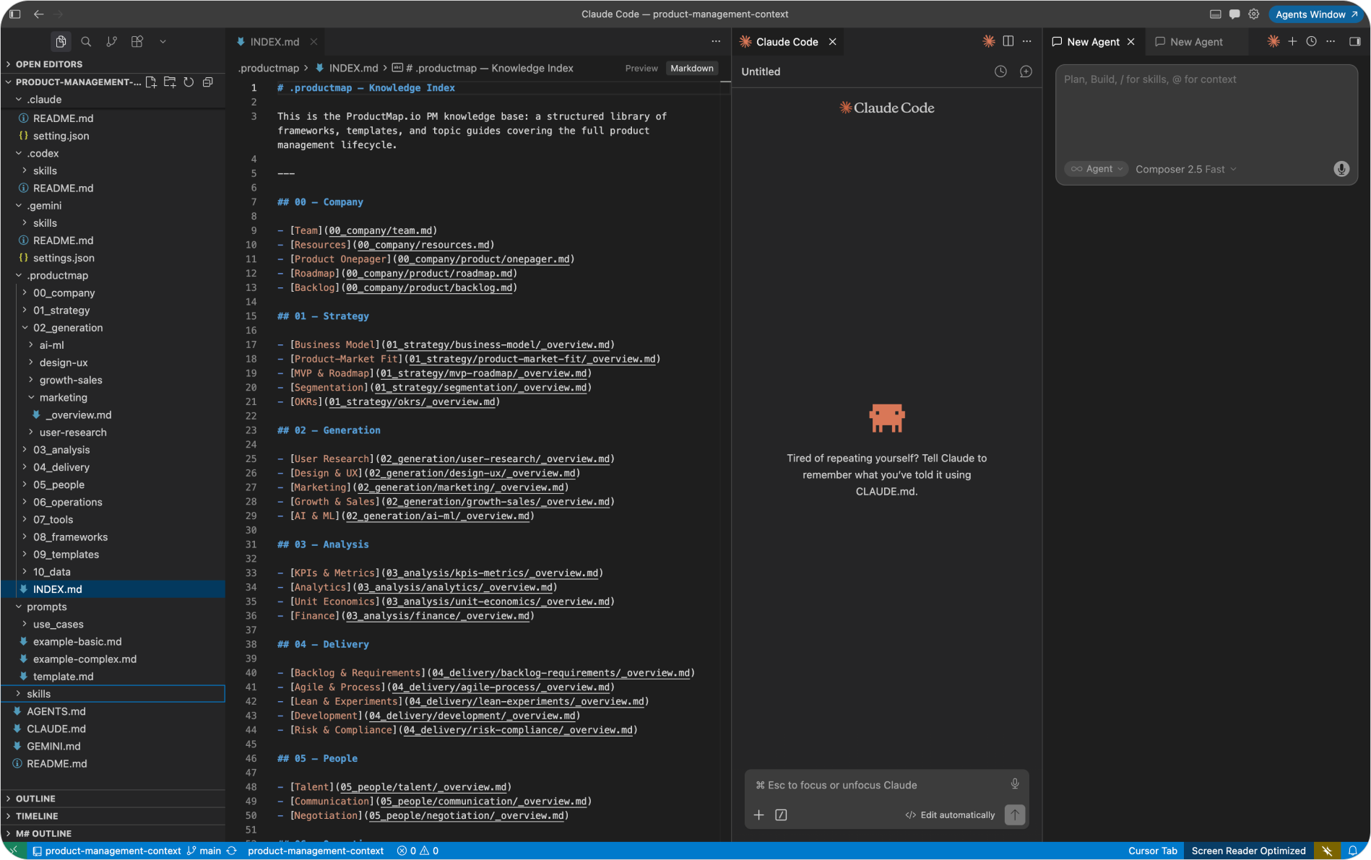Toggle the bottom panel layout
The width and height of the screenshot is (1371, 860).
click(x=1216, y=14)
